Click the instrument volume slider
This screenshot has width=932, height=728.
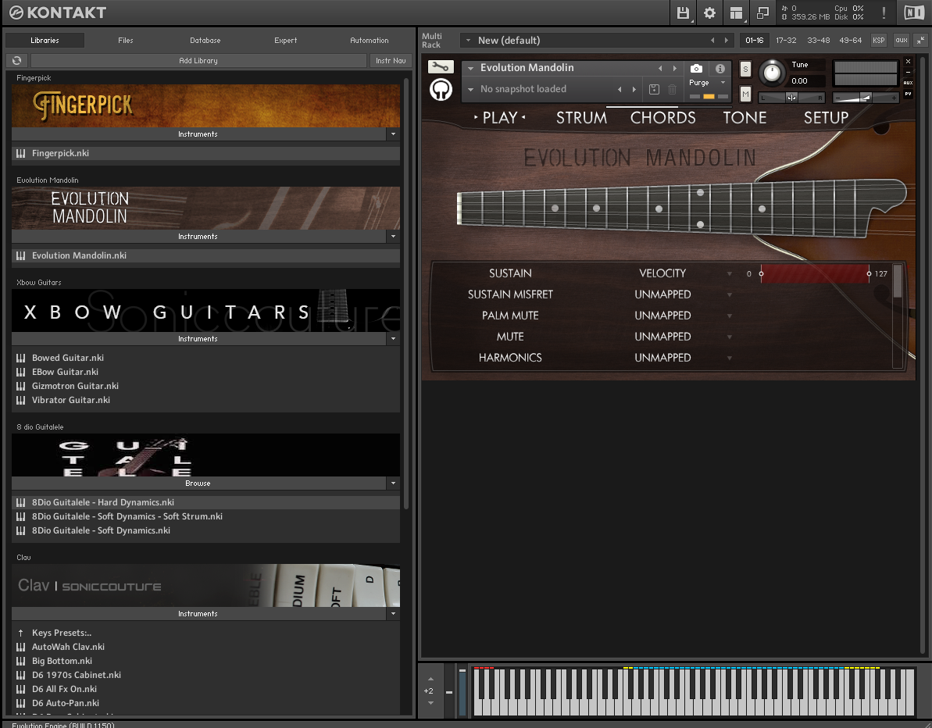866,98
